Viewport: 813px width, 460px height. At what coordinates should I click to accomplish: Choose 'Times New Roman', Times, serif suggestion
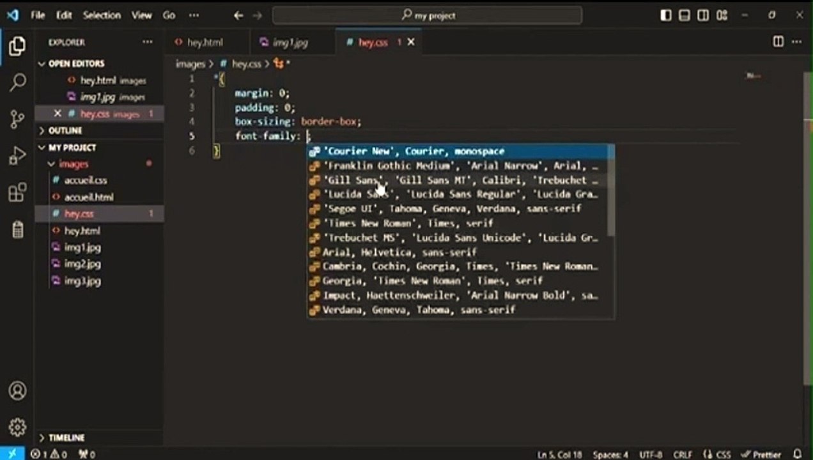pos(456,223)
